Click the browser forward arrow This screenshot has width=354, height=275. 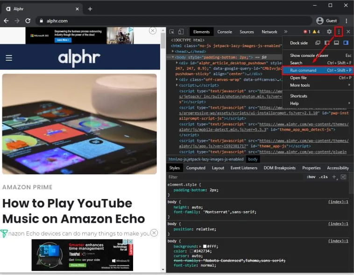[17, 21]
